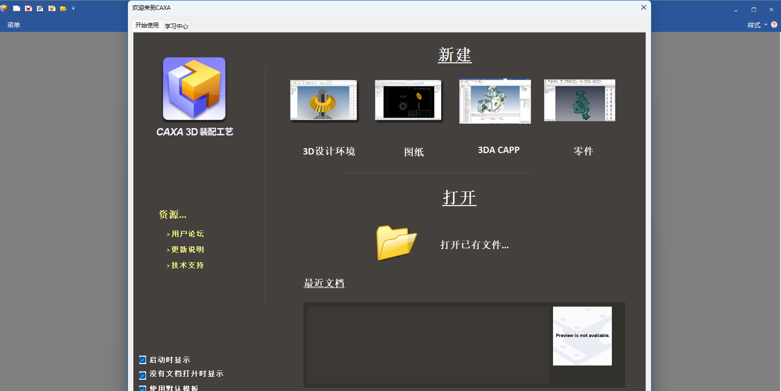This screenshot has width=781, height=391.
Task: Create a new 图纸 drawing via its thumbnail
Action: [x=408, y=100]
